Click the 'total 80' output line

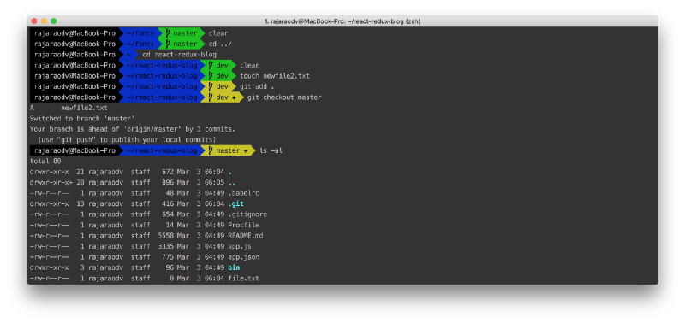(x=45, y=161)
